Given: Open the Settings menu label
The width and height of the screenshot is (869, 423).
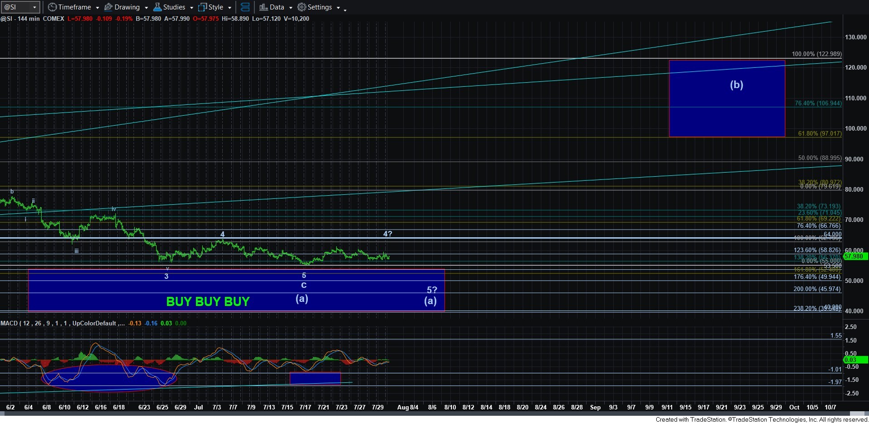Looking at the screenshot, I should pyautogui.click(x=320, y=7).
